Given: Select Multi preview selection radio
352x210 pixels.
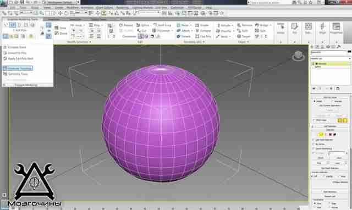Looking at the screenshot, I should (339, 176).
